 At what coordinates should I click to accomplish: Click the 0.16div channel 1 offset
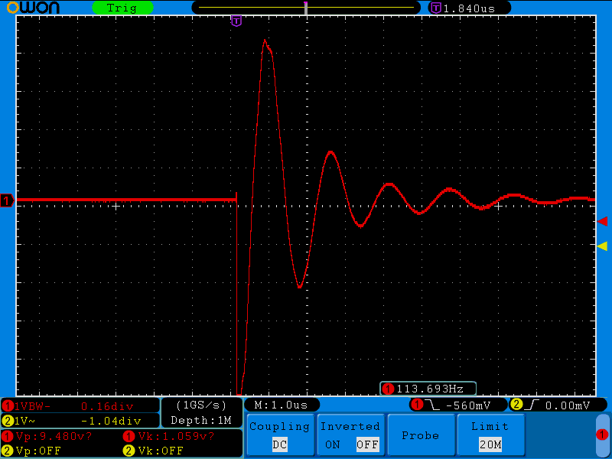tap(107, 406)
